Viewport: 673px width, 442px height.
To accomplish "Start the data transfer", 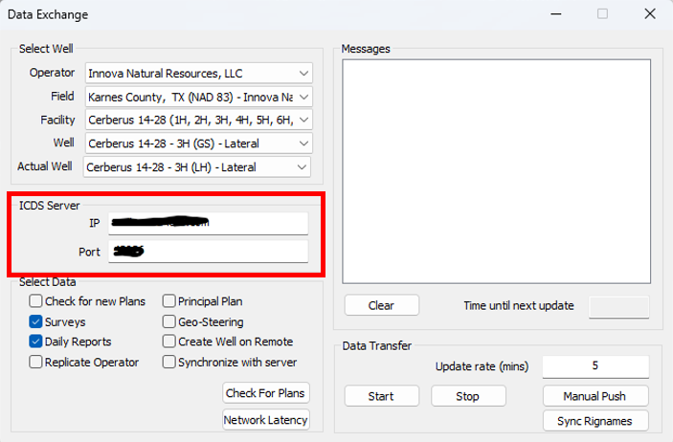I will point(381,396).
